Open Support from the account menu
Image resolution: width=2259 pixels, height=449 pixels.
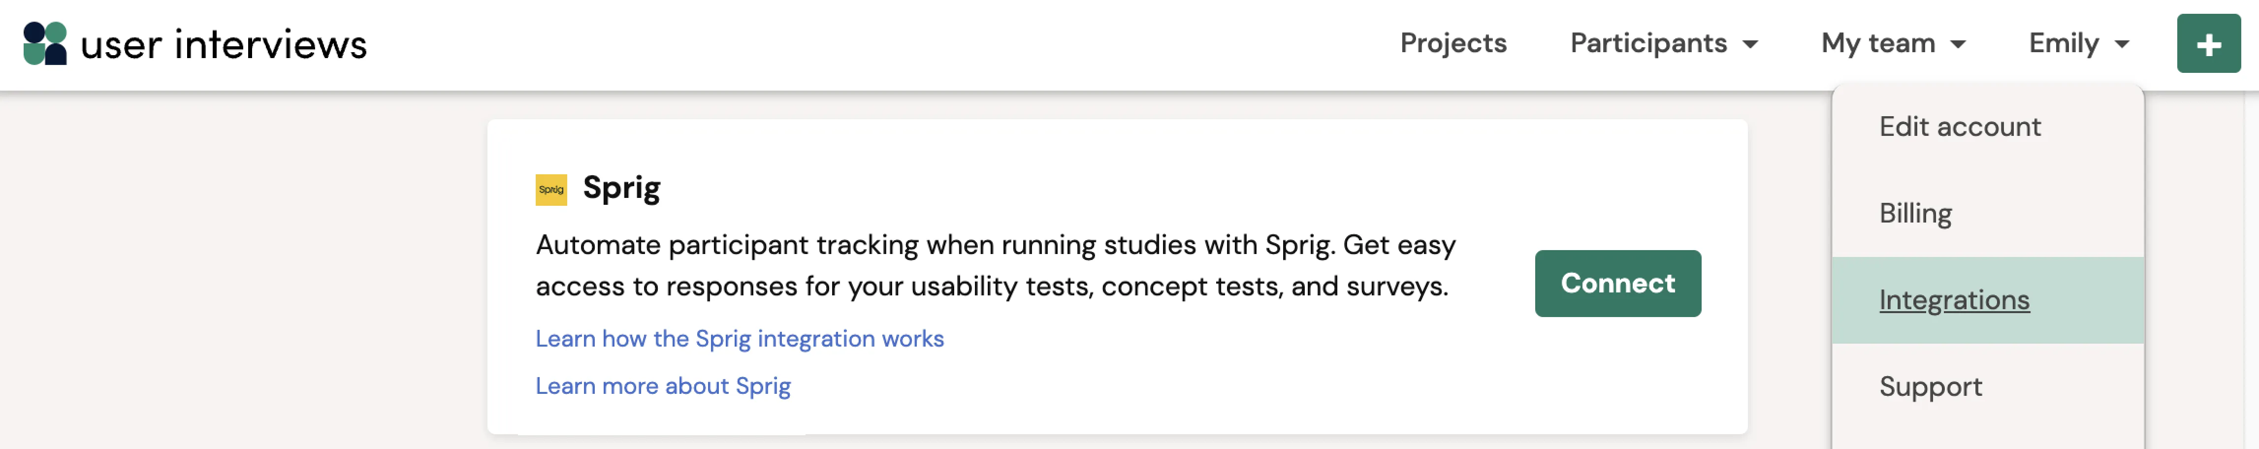[x=1930, y=387]
